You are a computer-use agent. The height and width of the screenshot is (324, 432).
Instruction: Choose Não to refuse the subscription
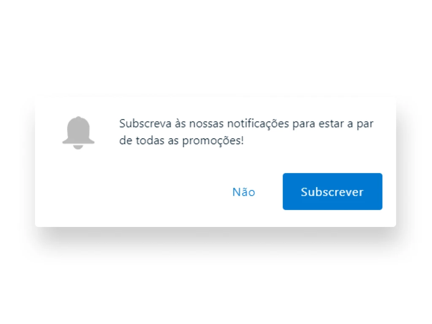tap(244, 192)
